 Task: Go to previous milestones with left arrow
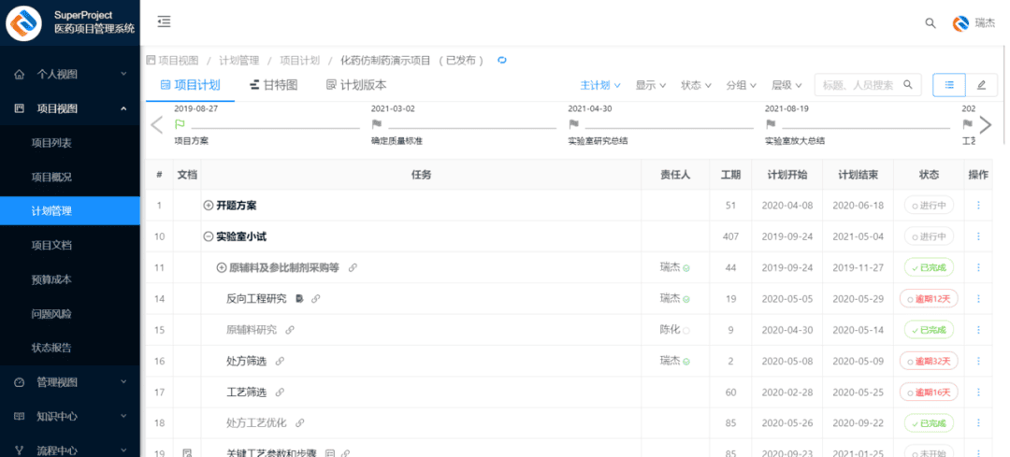[x=156, y=124]
